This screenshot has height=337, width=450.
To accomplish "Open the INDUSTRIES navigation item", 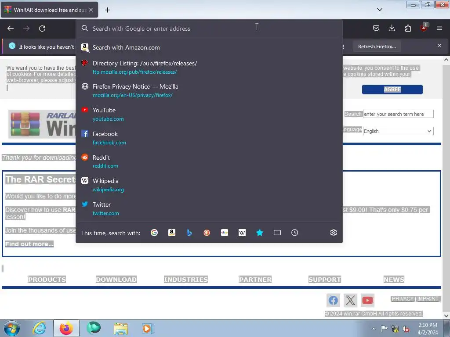I will point(186,280).
